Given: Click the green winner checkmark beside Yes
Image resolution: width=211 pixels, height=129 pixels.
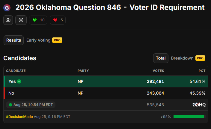Looking at the screenshot, I should point(19,81).
